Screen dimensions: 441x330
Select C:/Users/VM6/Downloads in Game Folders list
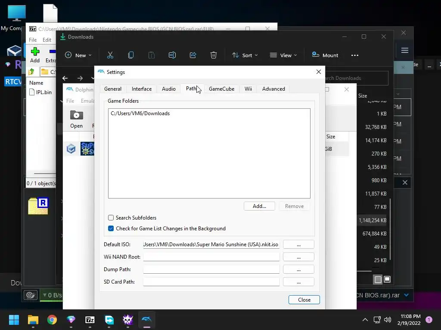pos(140,113)
